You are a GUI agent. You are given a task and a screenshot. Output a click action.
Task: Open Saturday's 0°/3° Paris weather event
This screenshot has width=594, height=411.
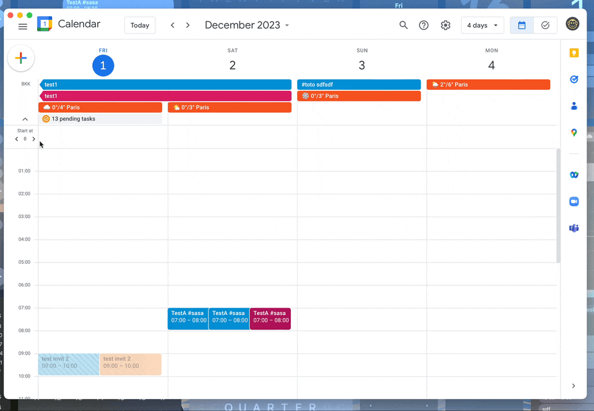[x=230, y=107]
